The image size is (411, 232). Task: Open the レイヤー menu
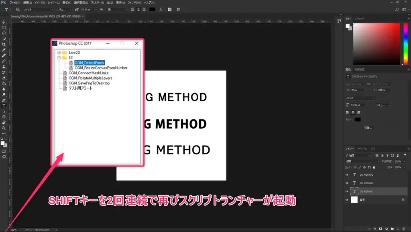(53, 3)
